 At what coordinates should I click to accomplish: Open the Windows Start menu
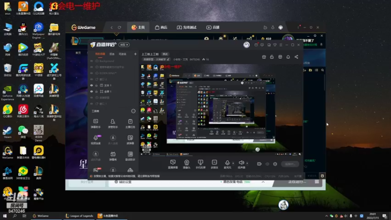pos(4,216)
